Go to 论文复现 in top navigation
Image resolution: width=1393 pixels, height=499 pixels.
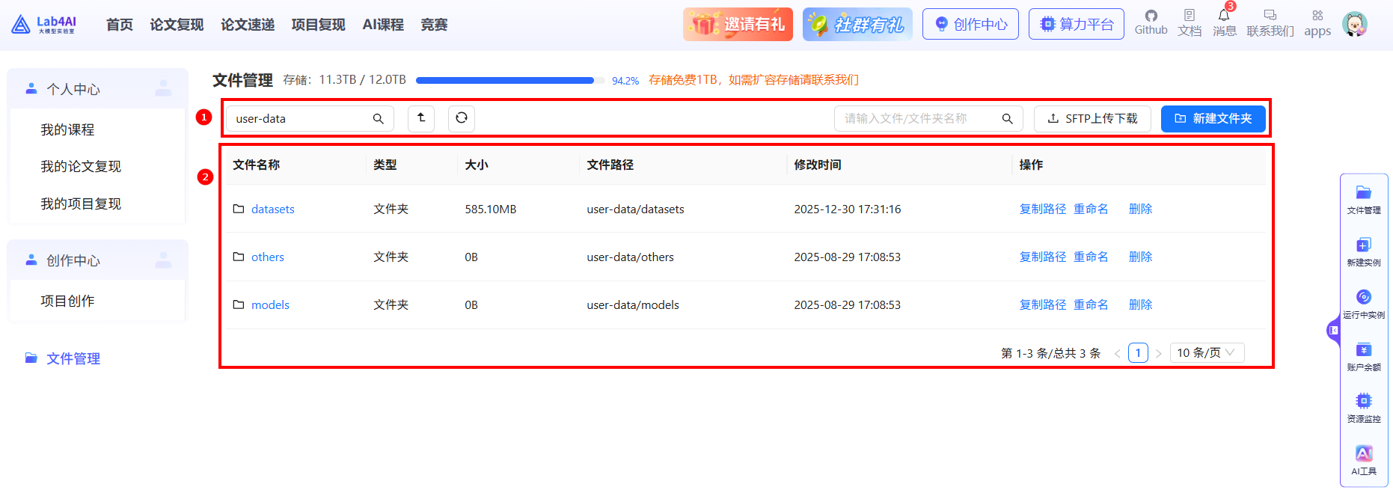(177, 25)
